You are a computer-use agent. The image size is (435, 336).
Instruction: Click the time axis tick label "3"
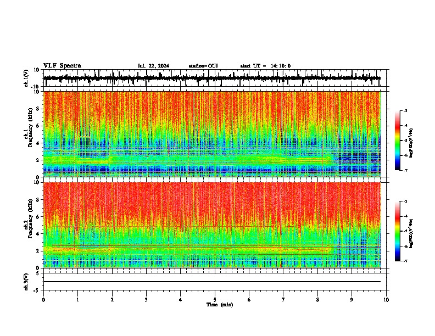146,300
